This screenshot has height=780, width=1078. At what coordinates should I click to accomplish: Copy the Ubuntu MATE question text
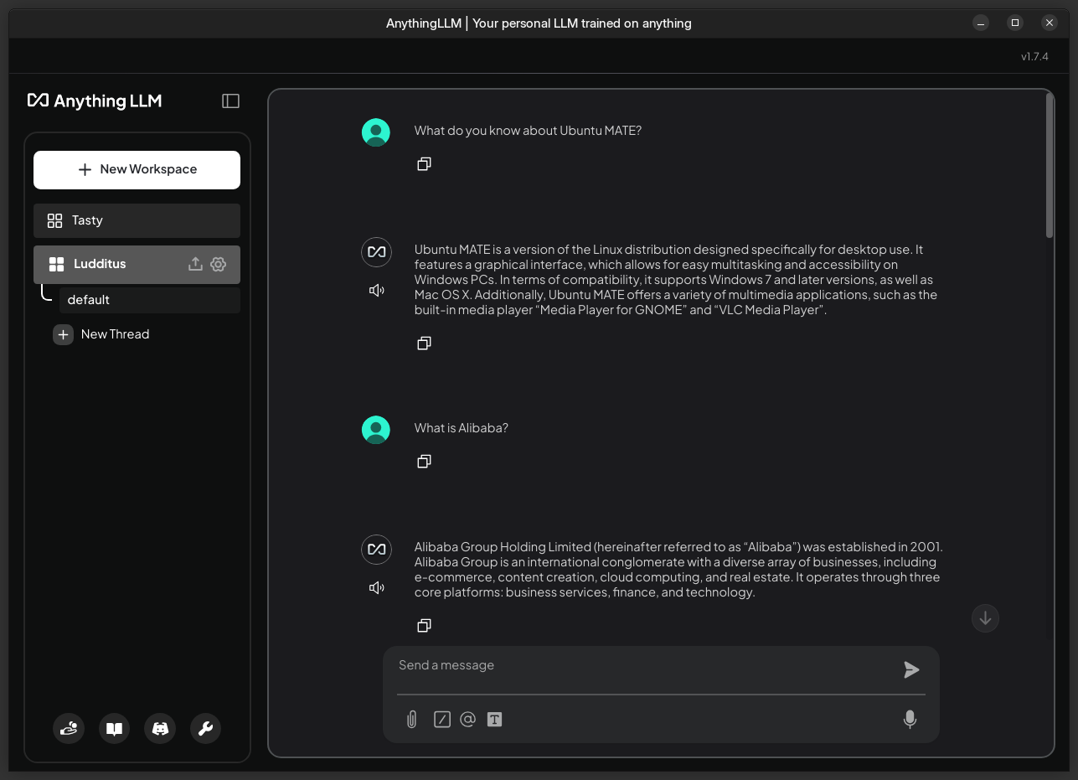coord(424,164)
